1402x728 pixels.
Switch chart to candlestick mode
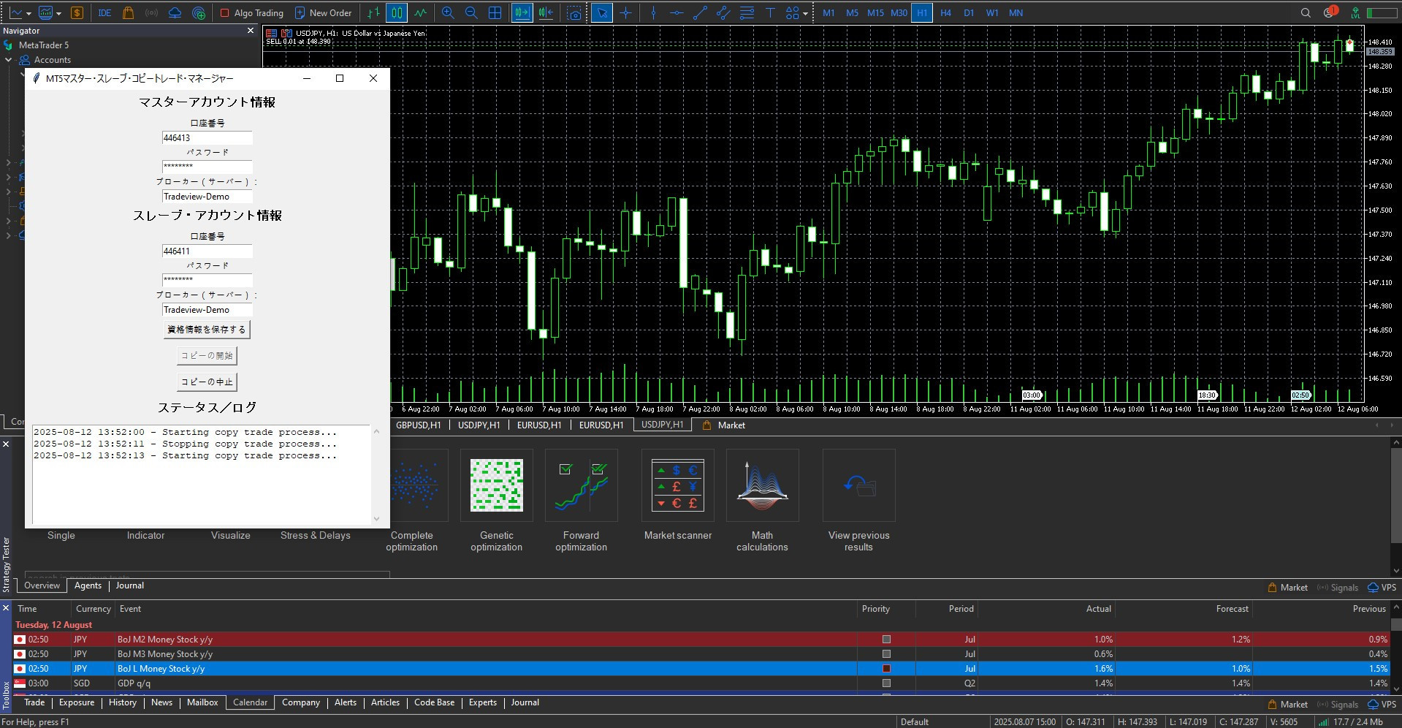pyautogui.click(x=397, y=12)
